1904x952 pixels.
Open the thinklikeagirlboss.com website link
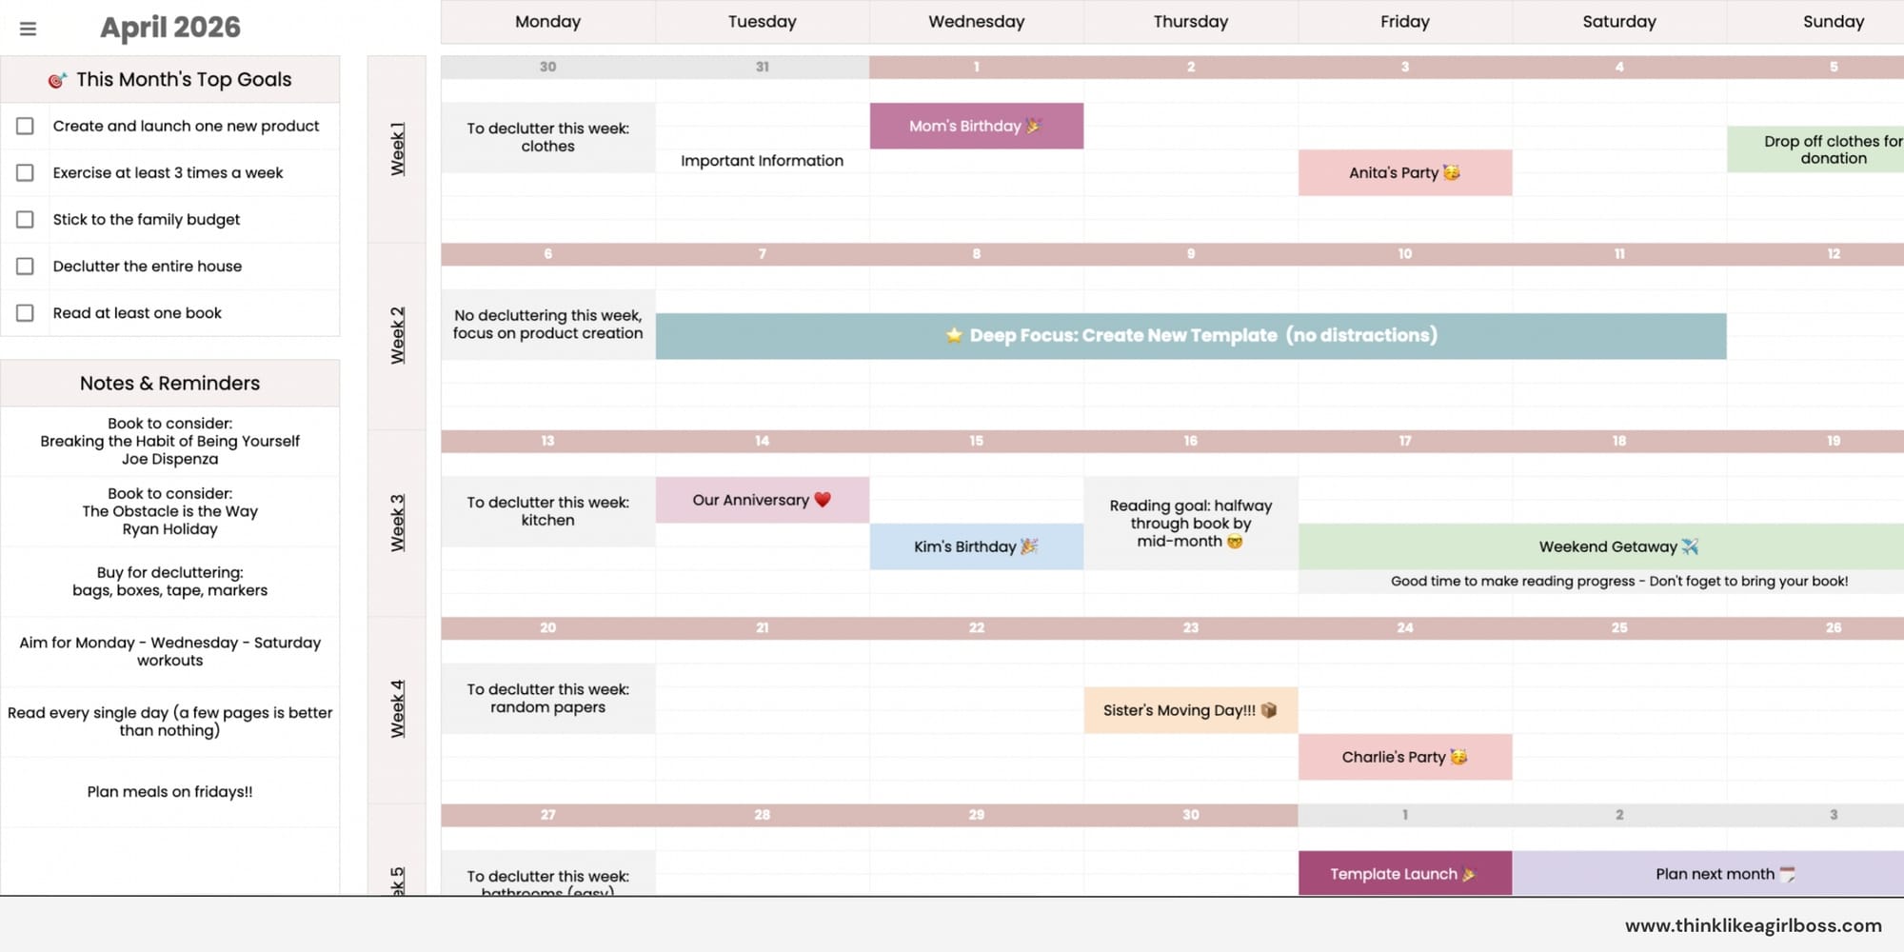pos(1753,925)
